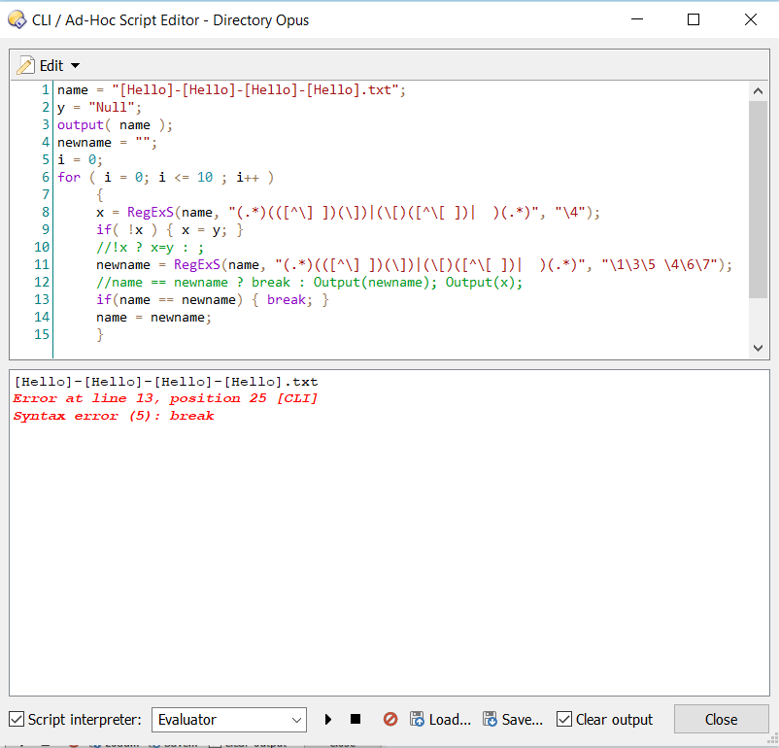The height and width of the screenshot is (748, 779).
Task: Click the Load script disk icon
Action: tap(417, 720)
